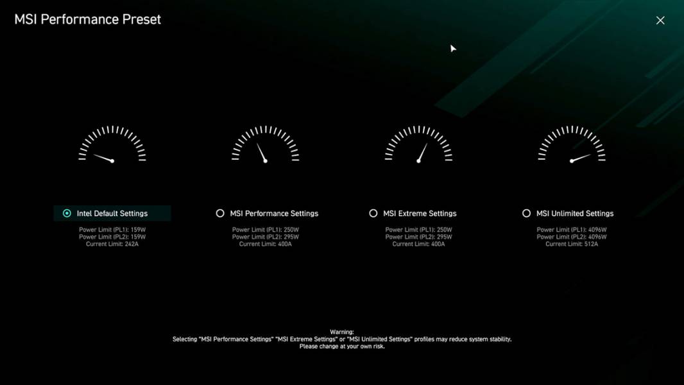
Task: Close the MSI Performance Preset dialog
Action: [x=660, y=21]
